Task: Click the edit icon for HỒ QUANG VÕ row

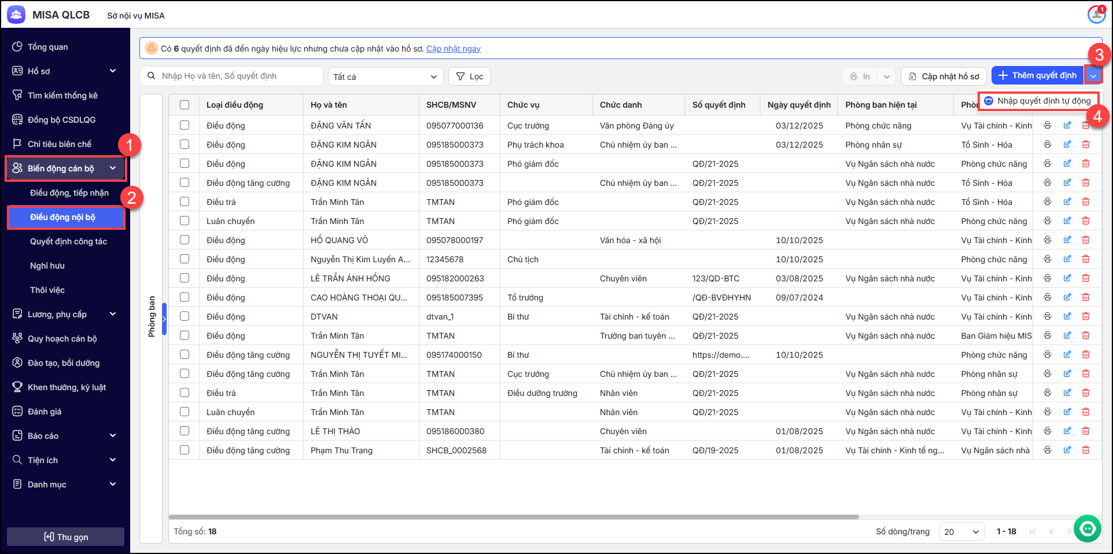Action: pos(1067,240)
